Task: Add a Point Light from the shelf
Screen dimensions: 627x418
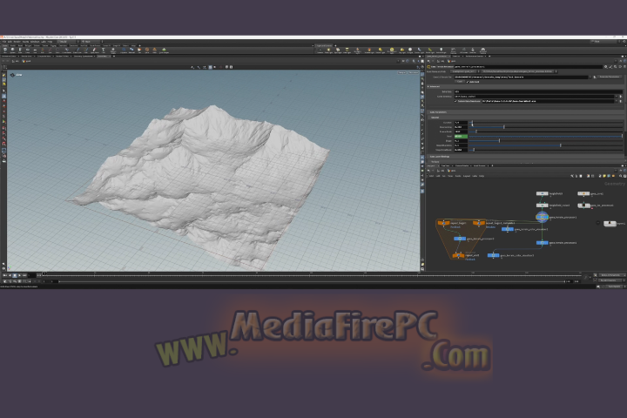Action: (x=328, y=51)
